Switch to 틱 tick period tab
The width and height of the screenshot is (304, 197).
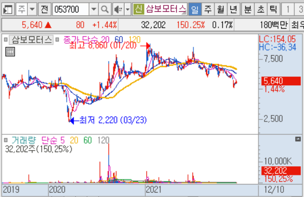[x=273, y=9]
